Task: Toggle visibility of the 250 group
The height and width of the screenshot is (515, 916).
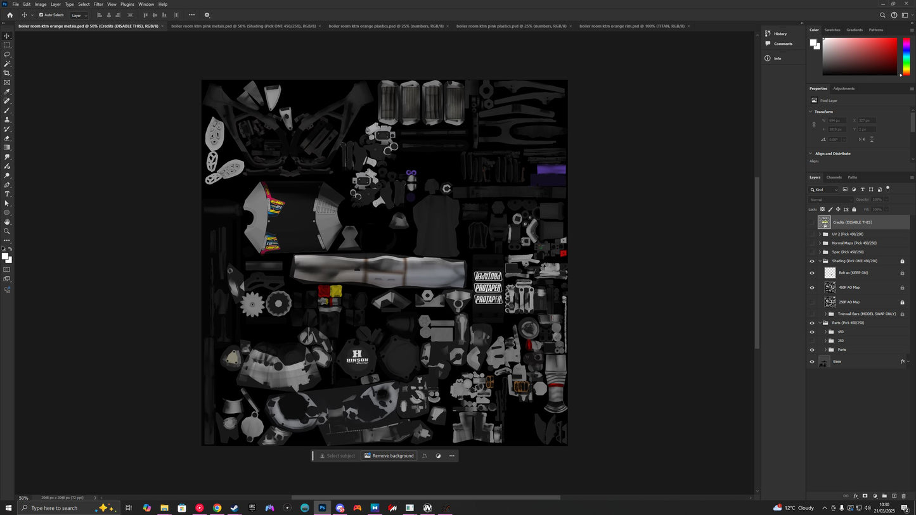Action: pyautogui.click(x=812, y=341)
